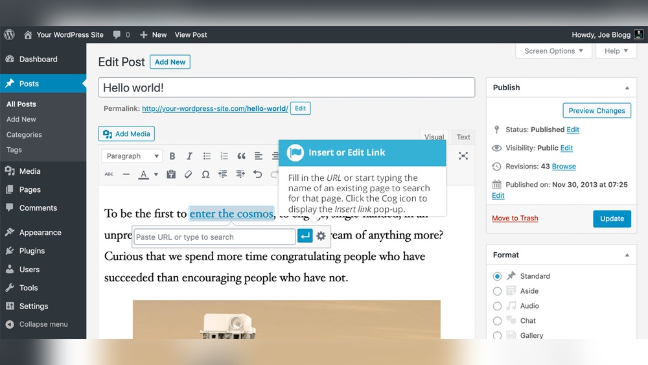Increase indent
Viewport: 648px width, 365px height.
pyautogui.click(x=240, y=174)
